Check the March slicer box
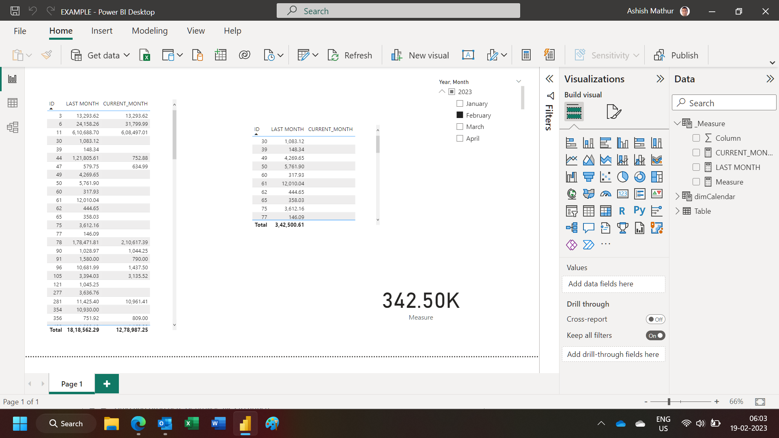The width and height of the screenshot is (779, 438). pos(460,127)
